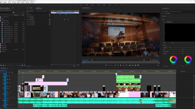This screenshot has height=109, width=195.
Task: Toggle voice-over record on audio track A1
Action: 14,99
